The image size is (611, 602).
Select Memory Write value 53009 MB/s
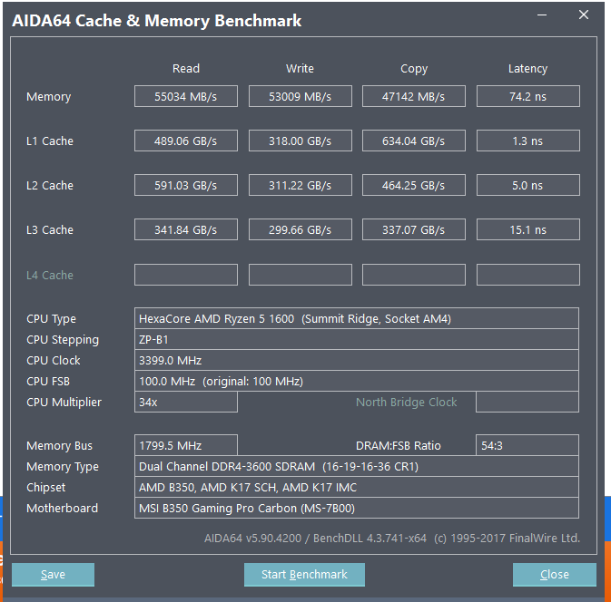[x=300, y=96]
